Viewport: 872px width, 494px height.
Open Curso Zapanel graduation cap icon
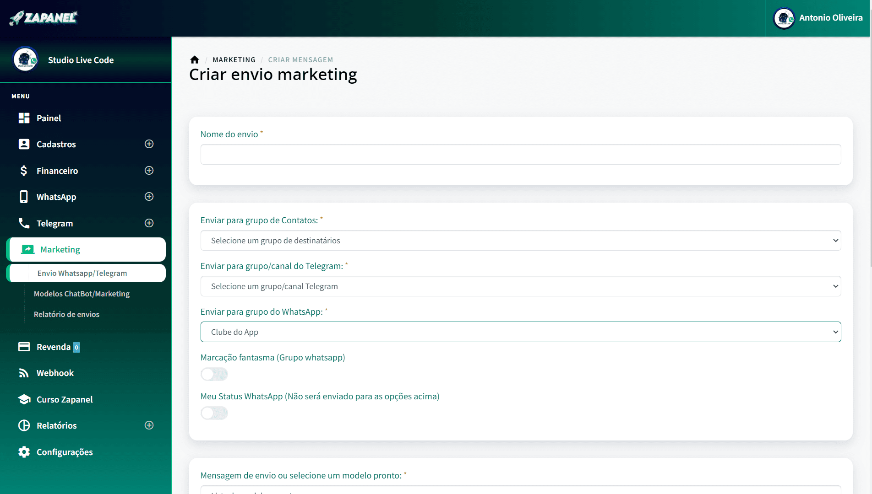(x=24, y=399)
